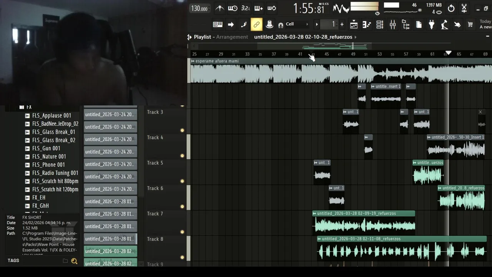Select FLS_Applause 001 sample
The height and width of the screenshot is (277, 492).
52,115
